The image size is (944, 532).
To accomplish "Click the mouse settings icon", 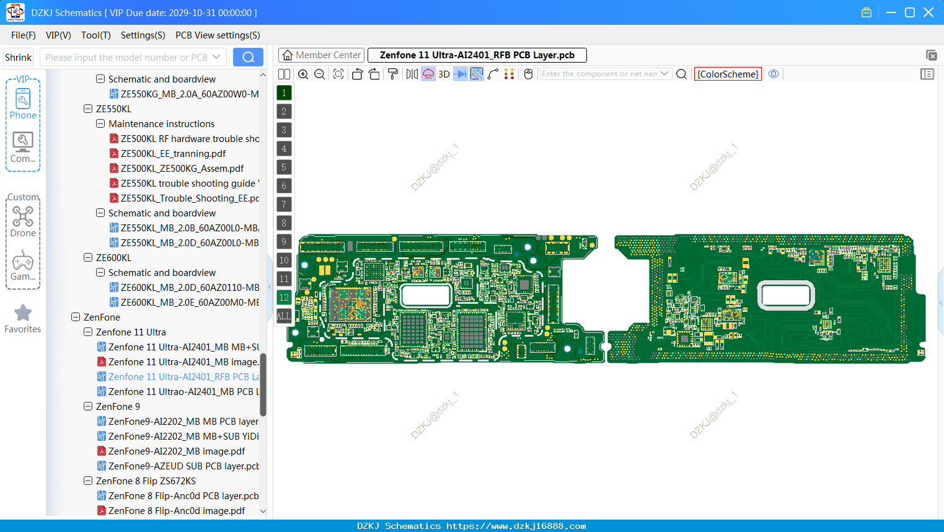I will 529,74.
